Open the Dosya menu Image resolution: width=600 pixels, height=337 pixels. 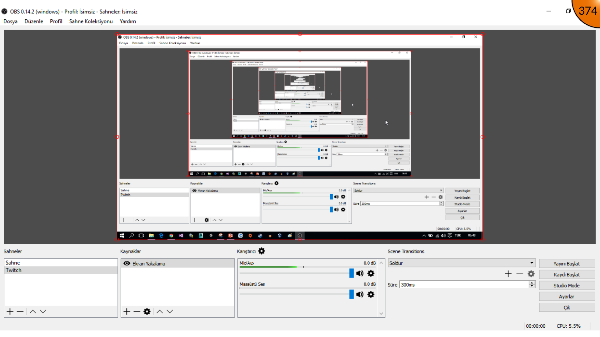click(10, 21)
